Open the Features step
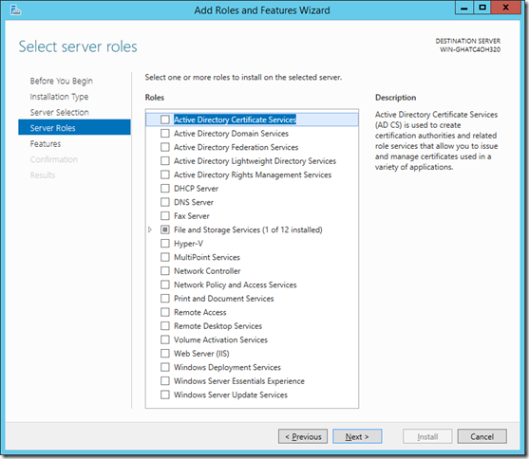This screenshot has width=529, height=459. pos(46,144)
